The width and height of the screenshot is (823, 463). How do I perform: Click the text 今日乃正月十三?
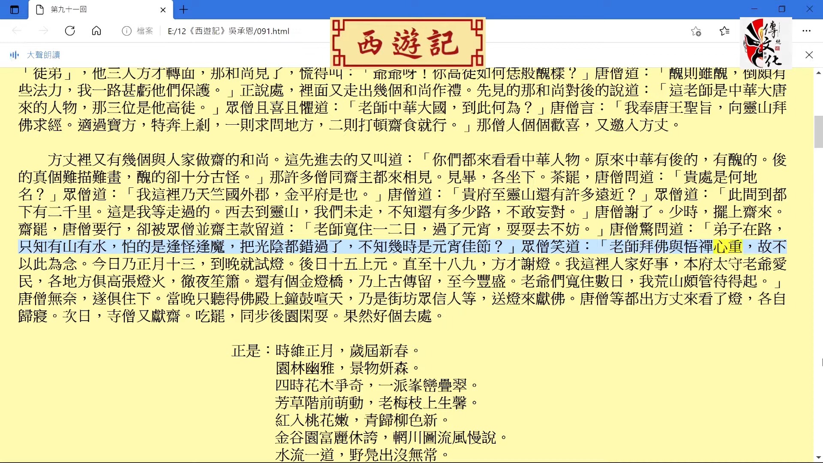click(x=144, y=264)
